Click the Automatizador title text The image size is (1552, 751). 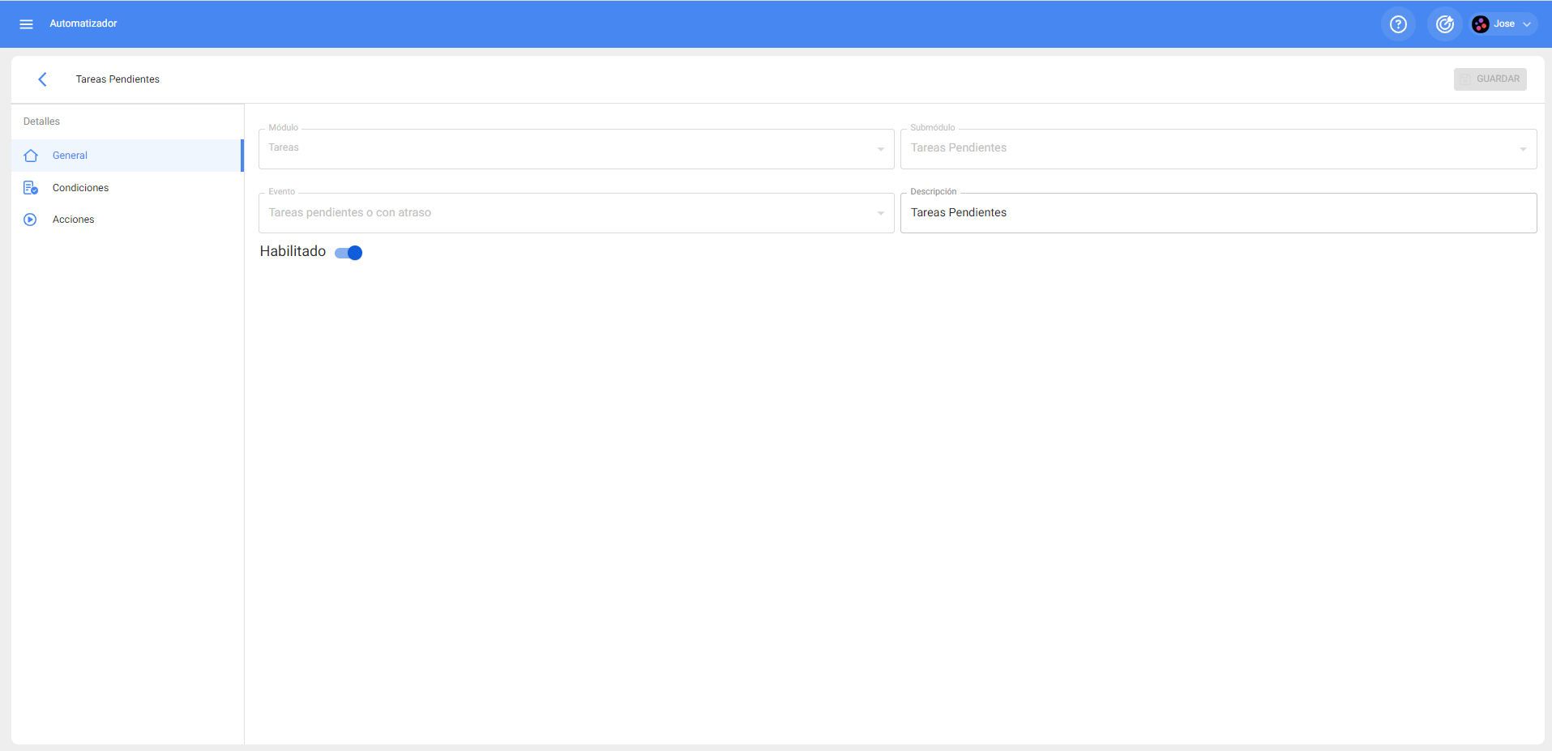tap(83, 23)
